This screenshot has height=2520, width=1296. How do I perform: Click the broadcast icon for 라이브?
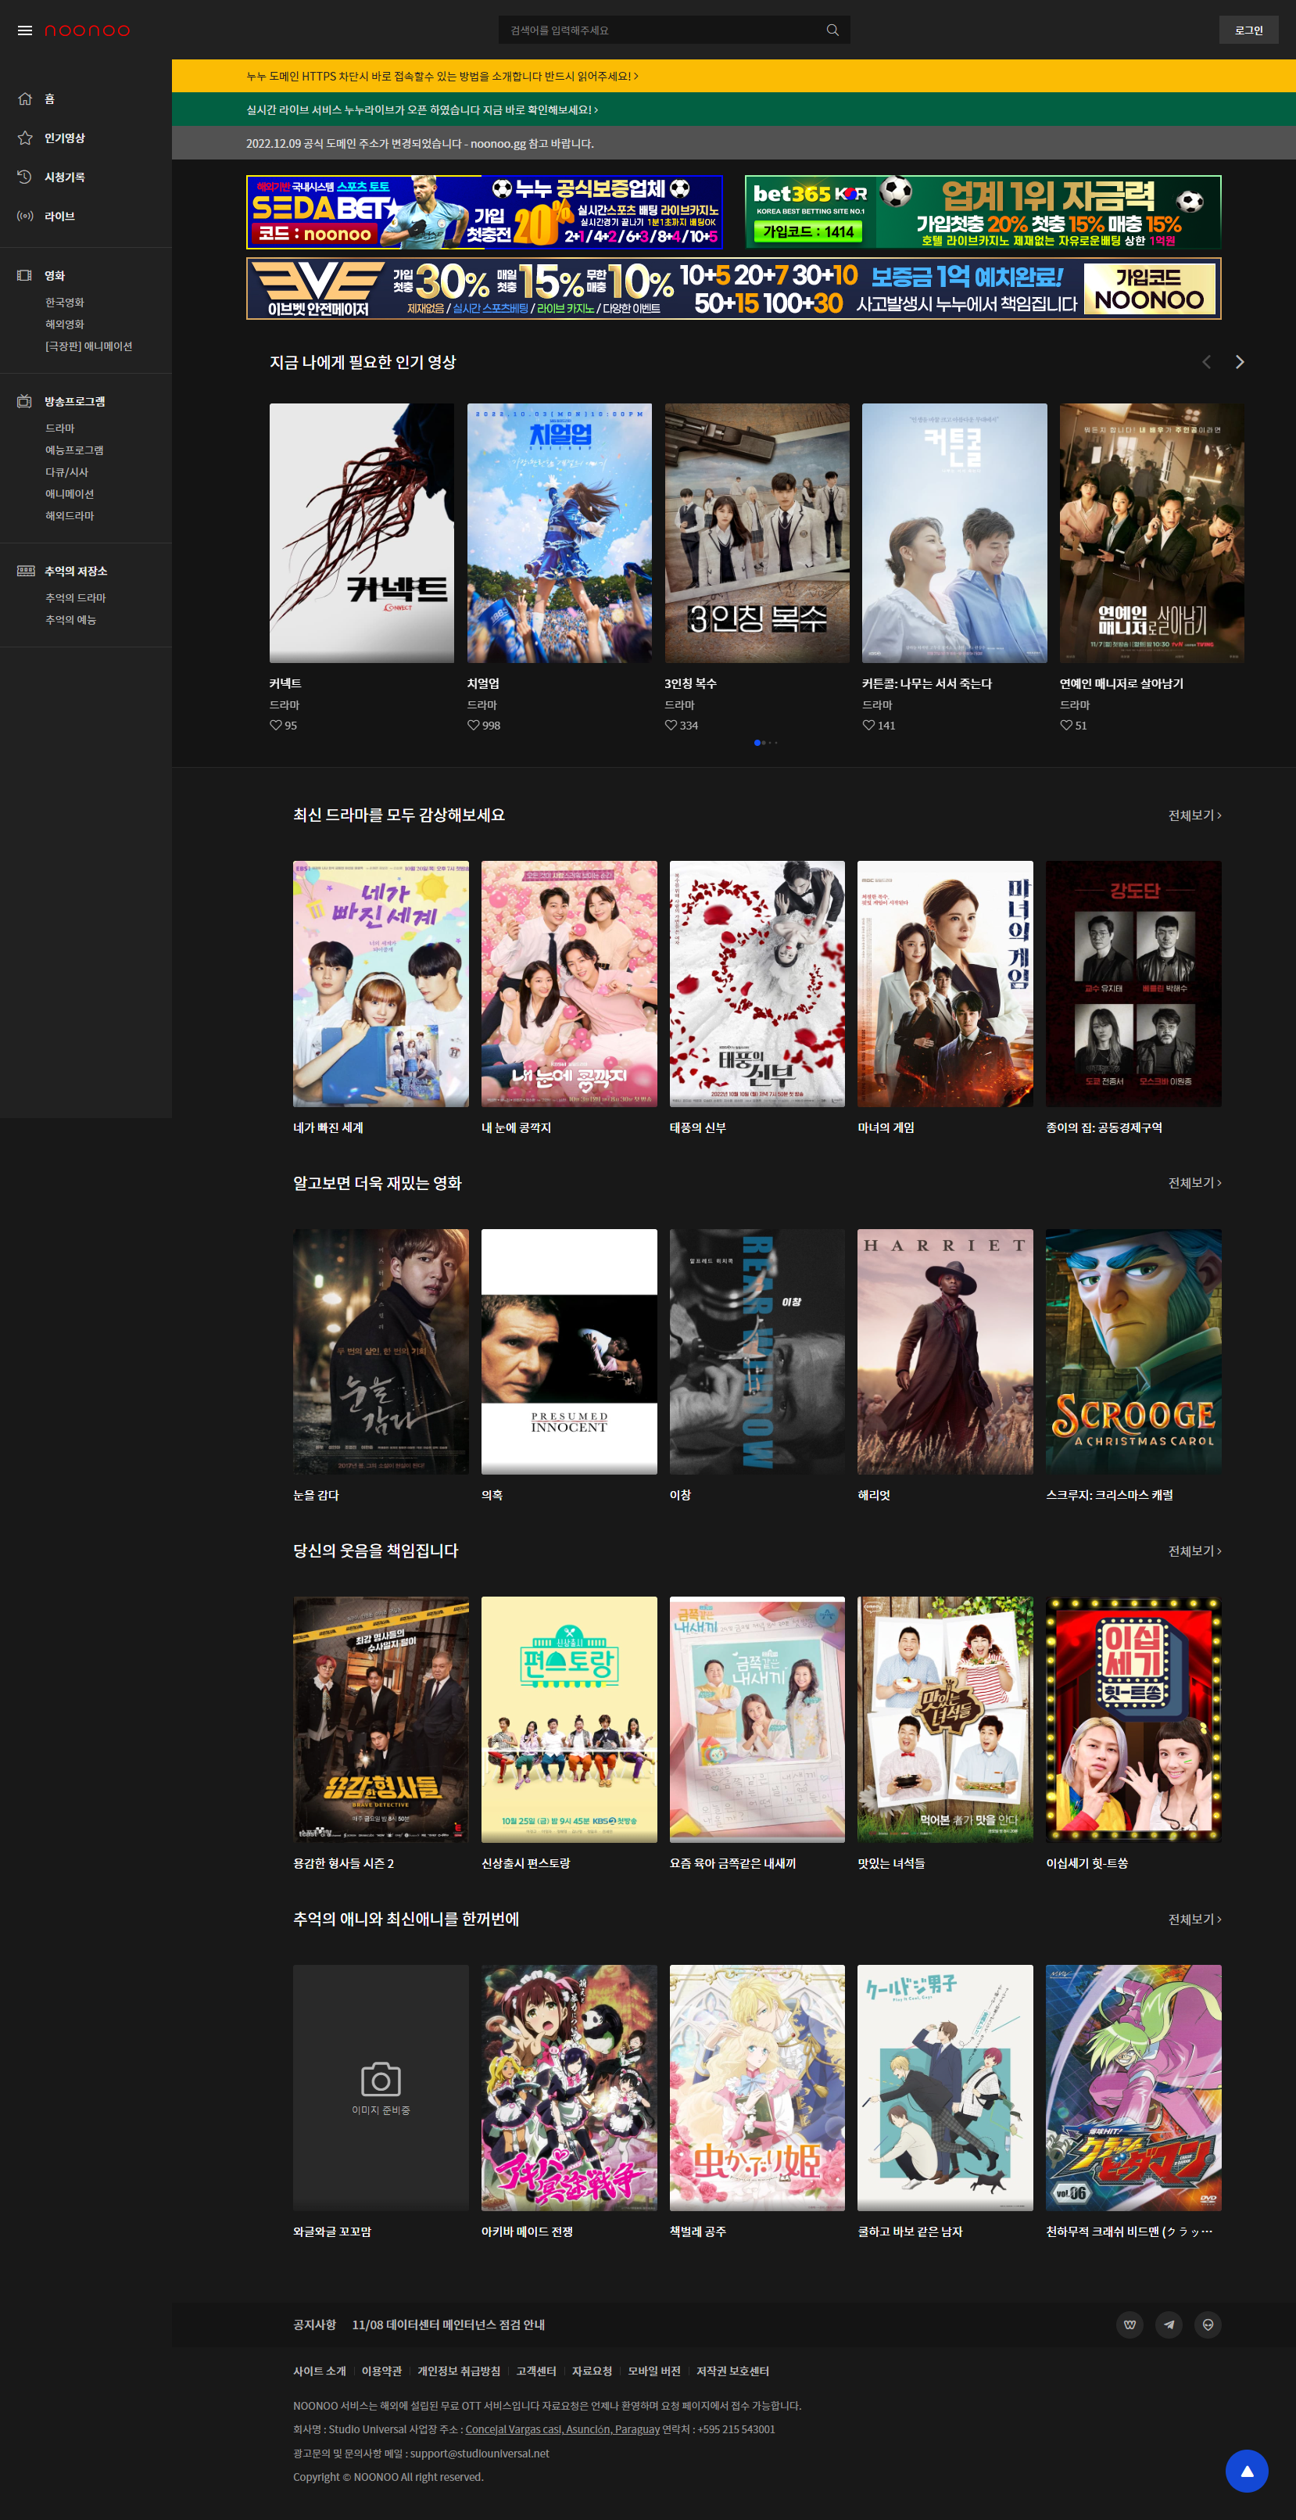24,217
